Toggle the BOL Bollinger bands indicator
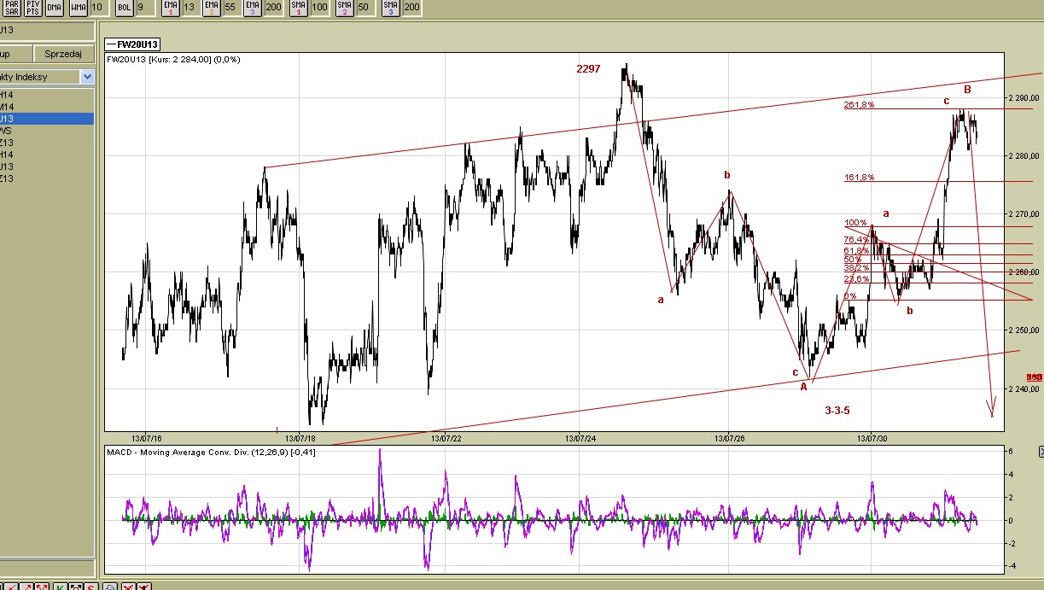Image resolution: width=1044 pixels, height=590 pixels. coord(124,7)
